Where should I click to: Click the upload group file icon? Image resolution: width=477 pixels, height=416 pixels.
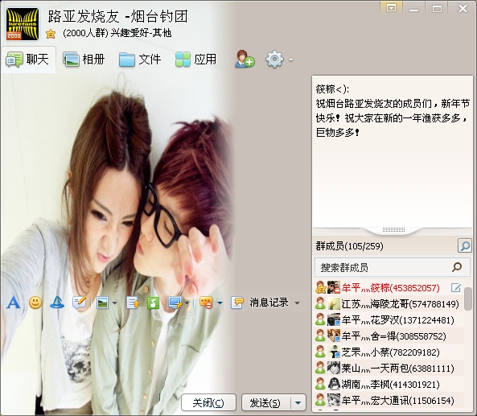pos(133,303)
